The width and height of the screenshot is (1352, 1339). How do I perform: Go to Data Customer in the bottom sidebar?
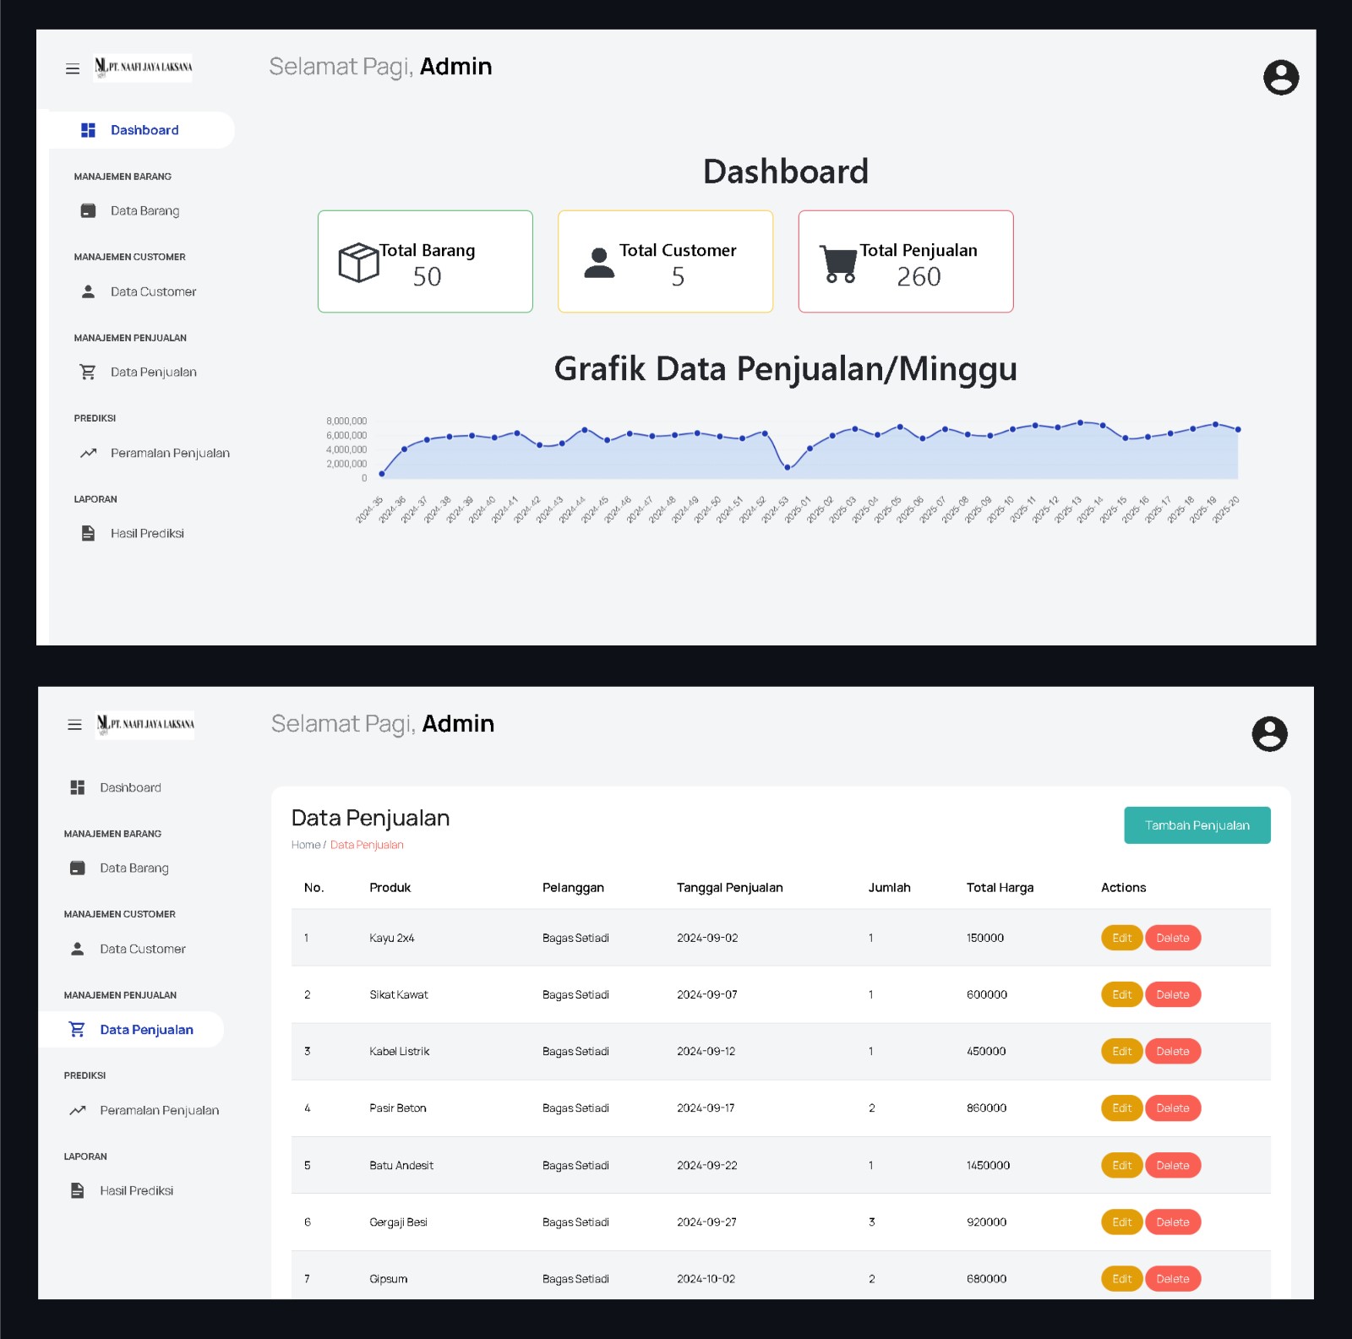pos(142,949)
